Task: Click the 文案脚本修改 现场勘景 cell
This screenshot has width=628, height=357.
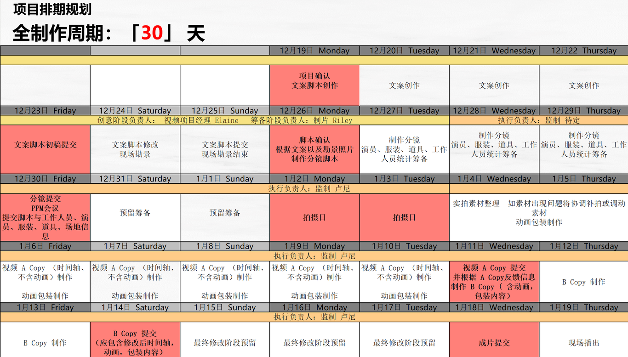Action: (x=135, y=150)
